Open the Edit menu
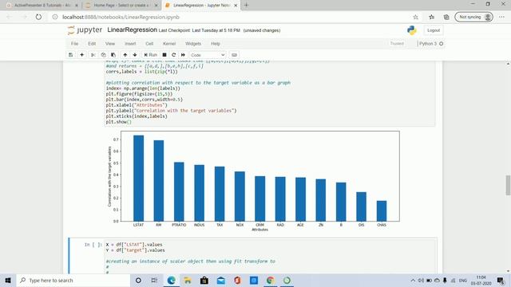This screenshot has height=287, width=511. coord(92,44)
